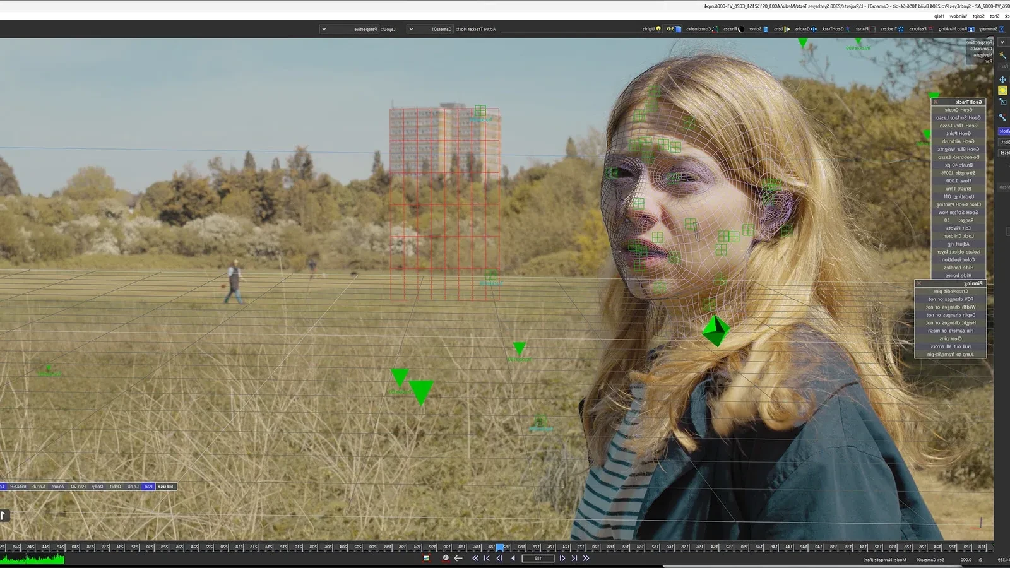This screenshot has height=568, width=1010.
Task: Open the Coordinates room
Action: pos(701,29)
